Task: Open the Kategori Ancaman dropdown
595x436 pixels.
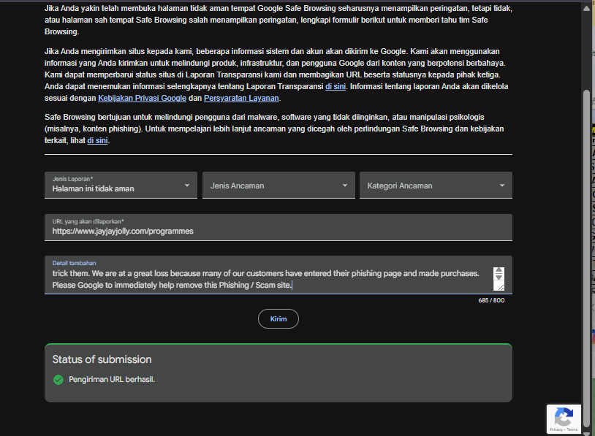Action: (x=436, y=185)
